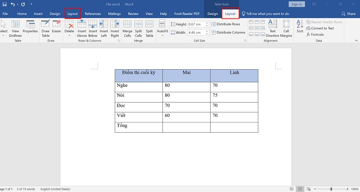Click Distribute Rows
The width and height of the screenshot is (360, 192).
pos(226,24)
